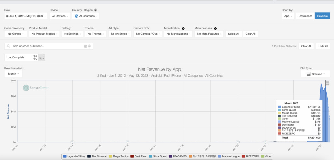Click the Net Revenue by App chart title
This screenshot has height=160, width=334.
tap(159, 69)
